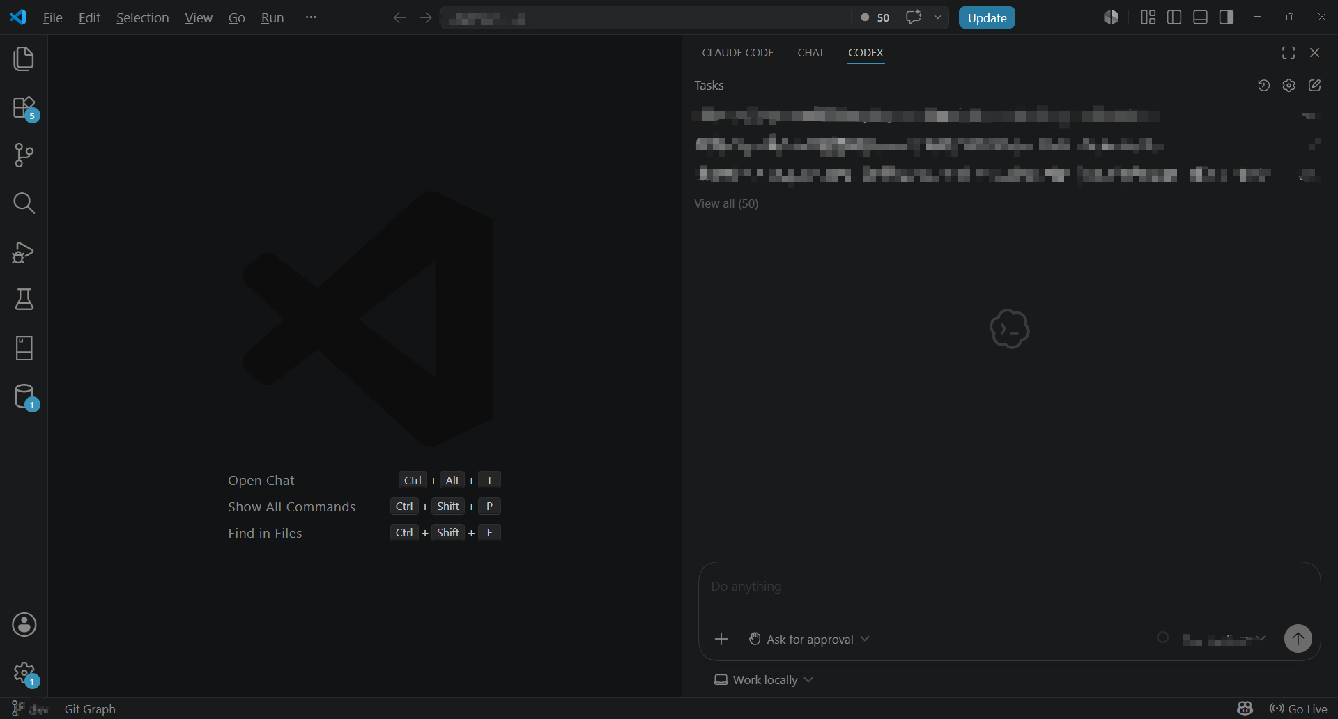1338x719 pixels.
Task: Toggle the bottom panel
Action: point(1200,17)
